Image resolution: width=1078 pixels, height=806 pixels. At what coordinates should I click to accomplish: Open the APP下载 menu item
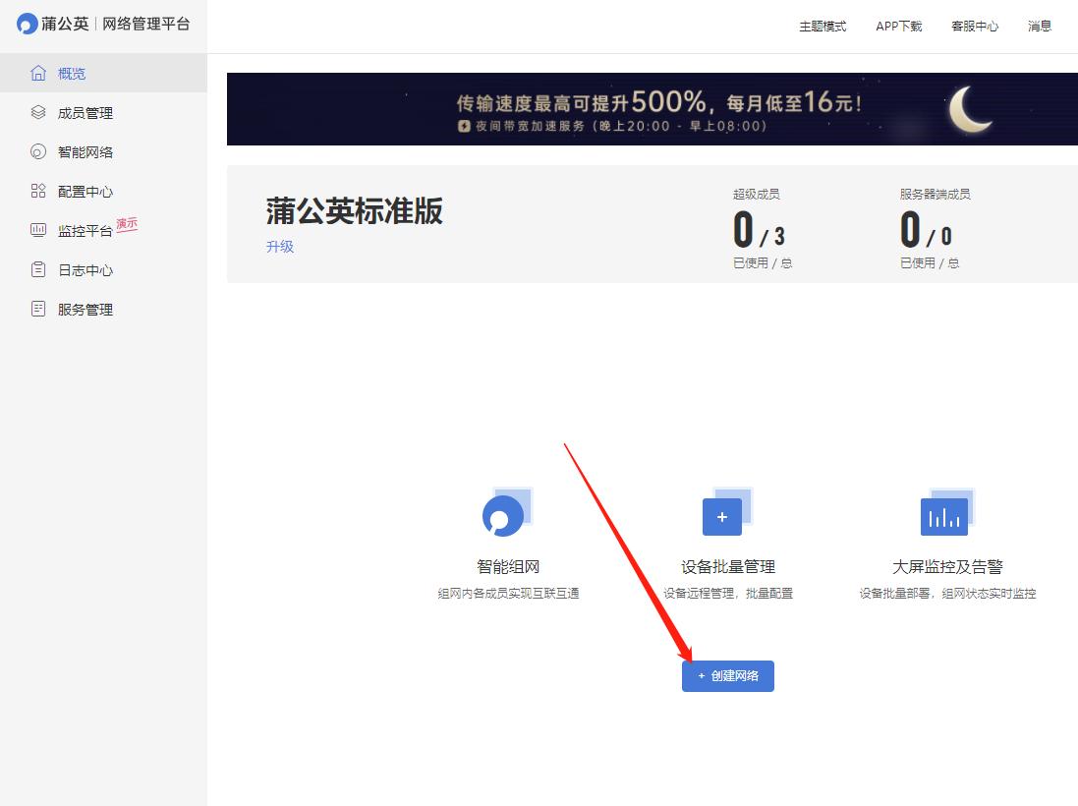[898, 27]
